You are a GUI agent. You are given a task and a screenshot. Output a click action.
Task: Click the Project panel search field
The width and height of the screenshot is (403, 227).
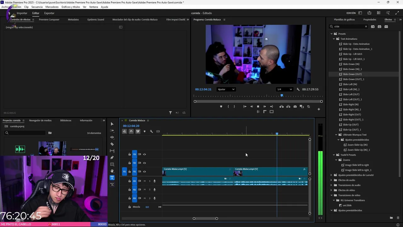[x=25, y=133]
